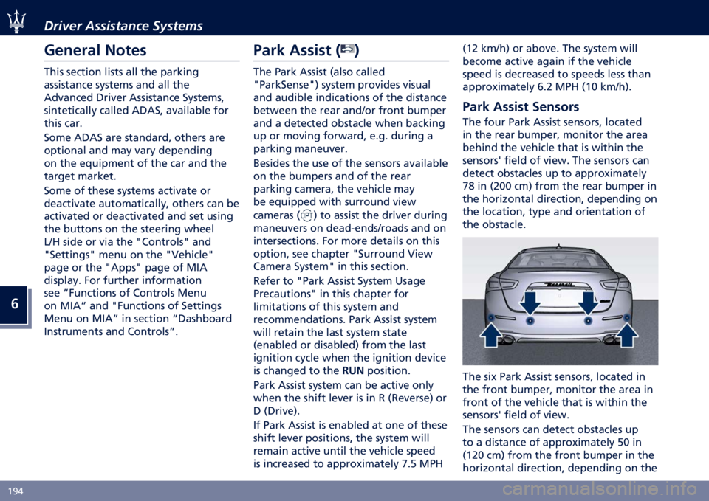Click "Park Assist System Usage Precautions" reference
Screen dimensions: 709x501
click(339, 287)
